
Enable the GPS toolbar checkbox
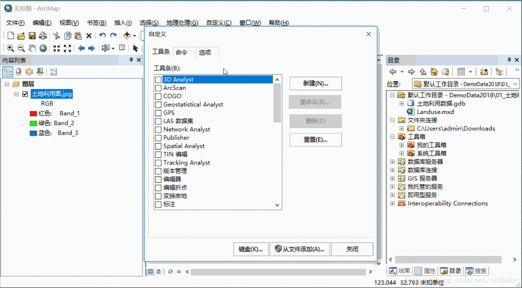[158, 113]
